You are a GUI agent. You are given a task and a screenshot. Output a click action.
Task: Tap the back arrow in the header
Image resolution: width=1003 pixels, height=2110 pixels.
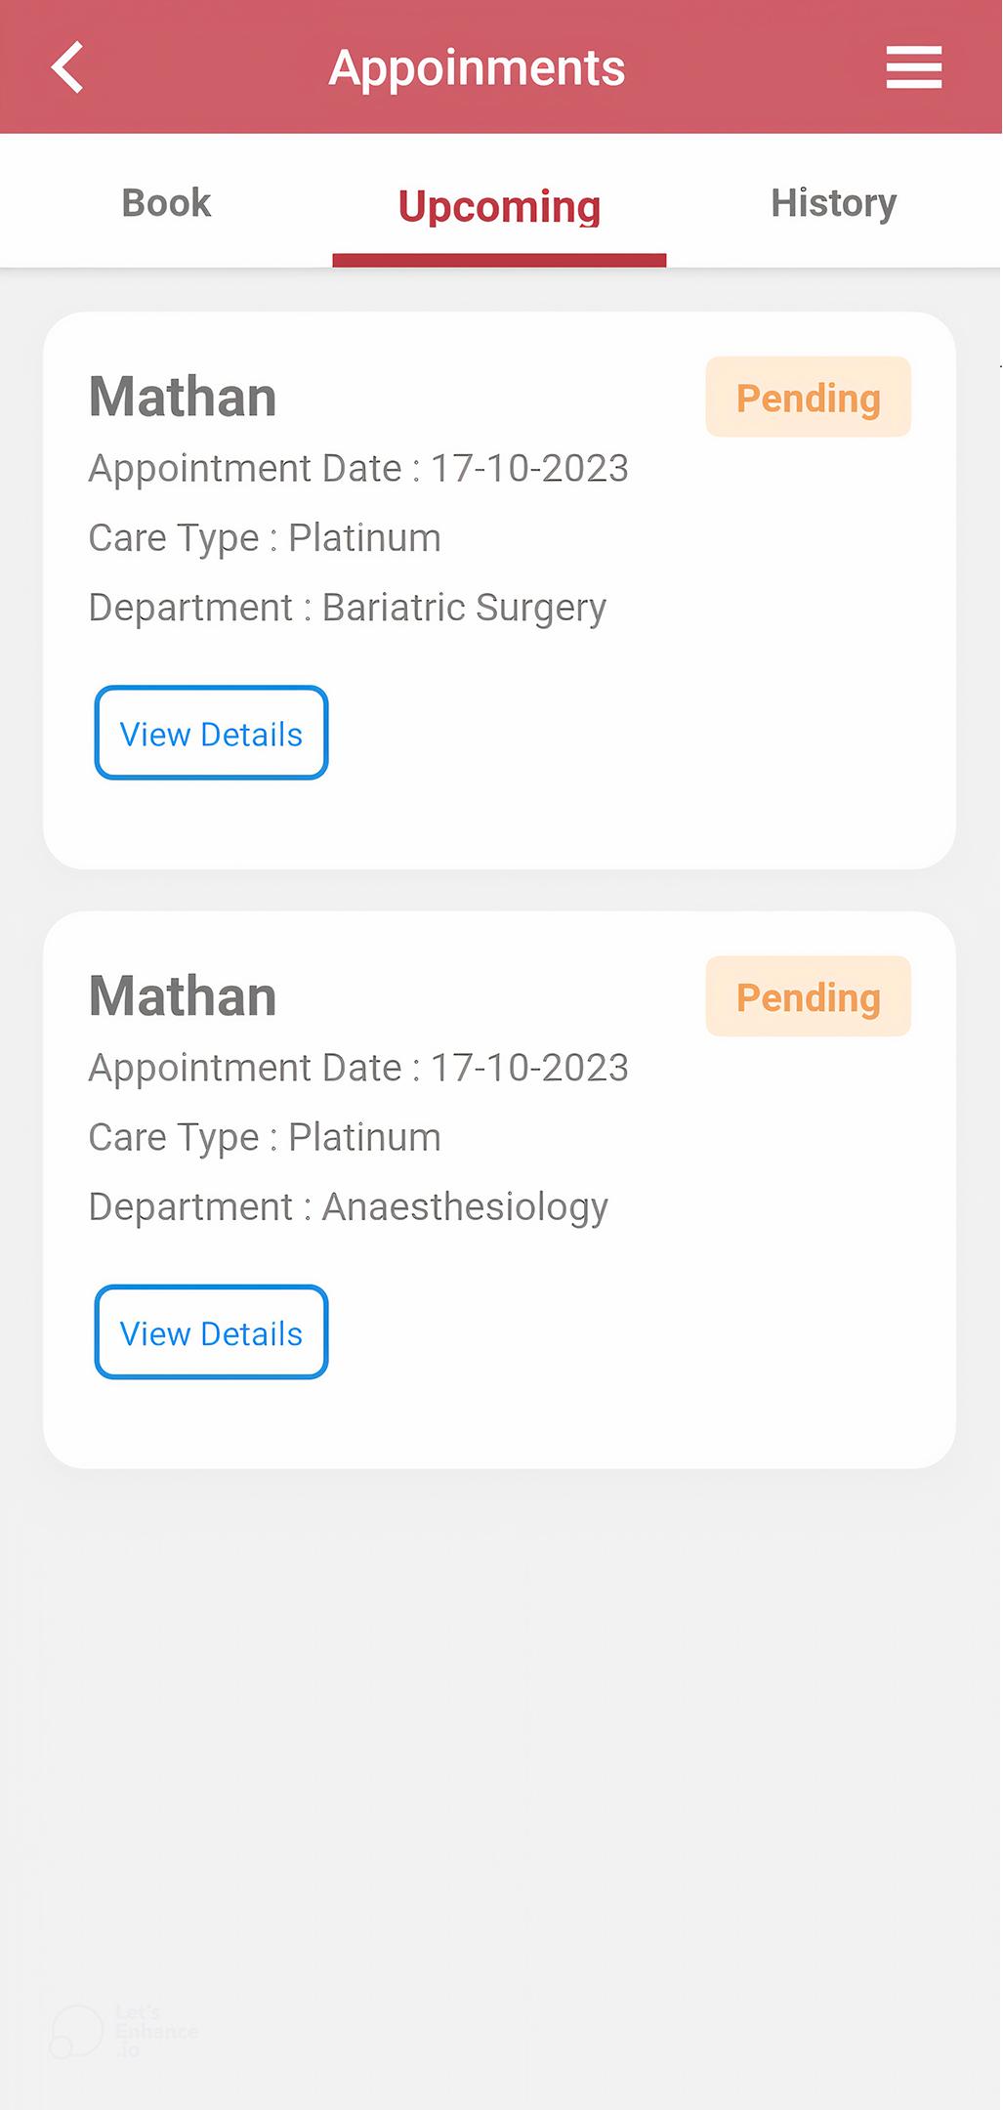click(67, 67)
